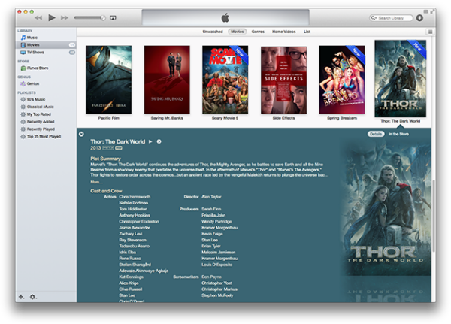Enter full screen with the window arrows icon
This screenshot has width=451, height=324.
point(432,11)
